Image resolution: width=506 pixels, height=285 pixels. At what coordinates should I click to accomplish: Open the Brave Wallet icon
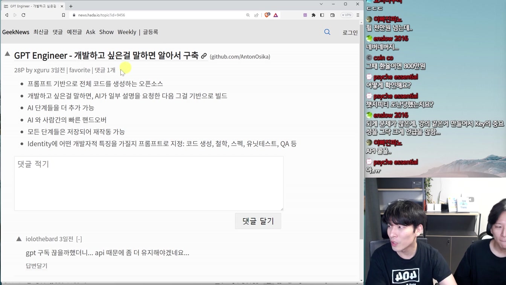pos(332,15)
